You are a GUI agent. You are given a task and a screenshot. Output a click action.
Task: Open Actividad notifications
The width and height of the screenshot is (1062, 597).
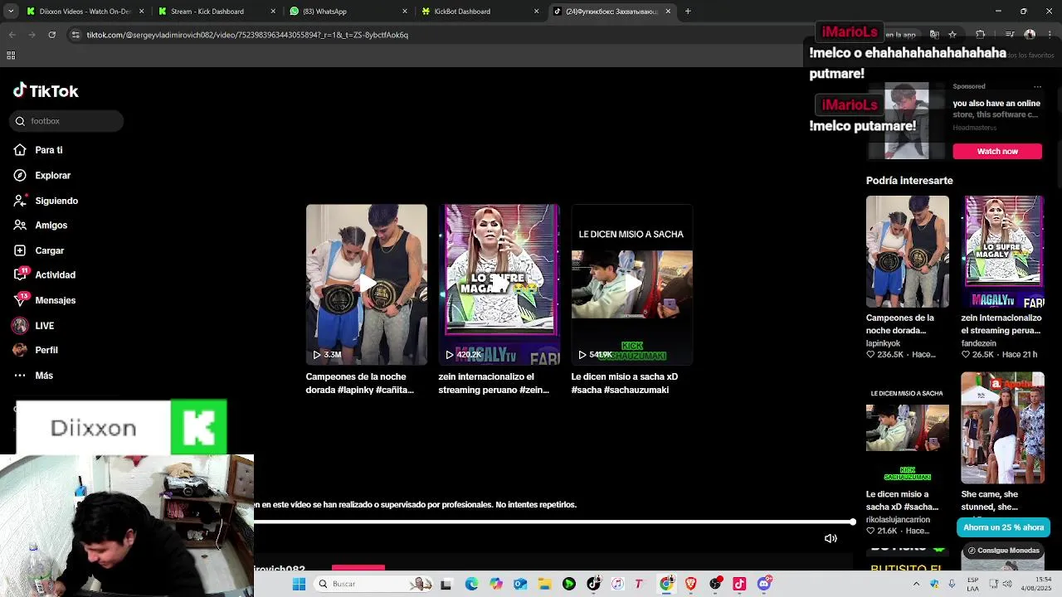pyautogui.click(x=45, y=274)
